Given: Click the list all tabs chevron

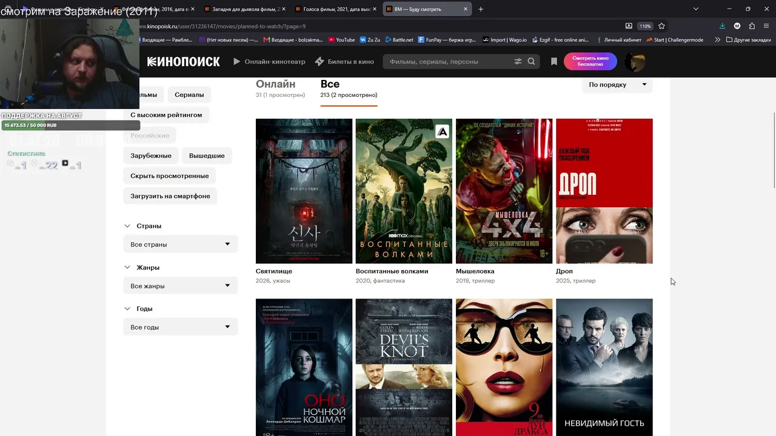Looking at the screenshot, I should click(x=695, y=9).
